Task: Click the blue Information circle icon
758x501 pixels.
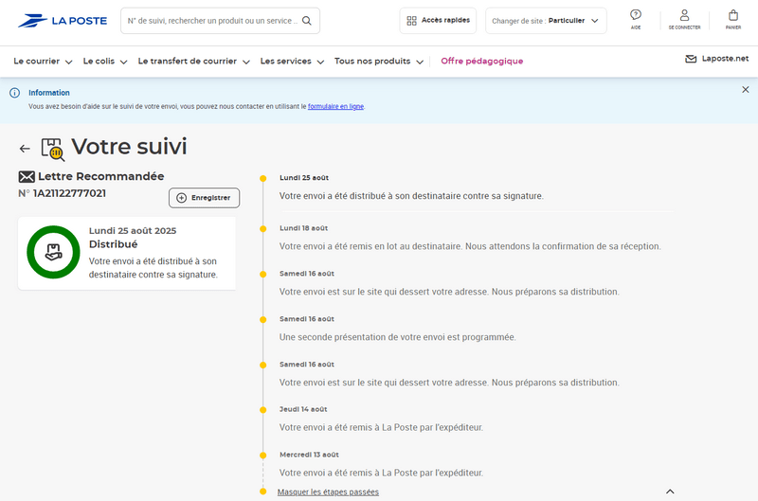Action: [15, 93]
